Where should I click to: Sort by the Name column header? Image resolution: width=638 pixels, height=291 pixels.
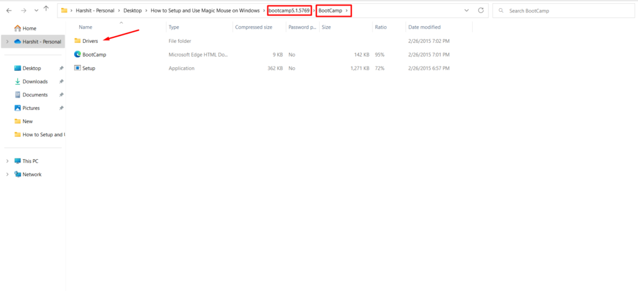pos(85,27)
